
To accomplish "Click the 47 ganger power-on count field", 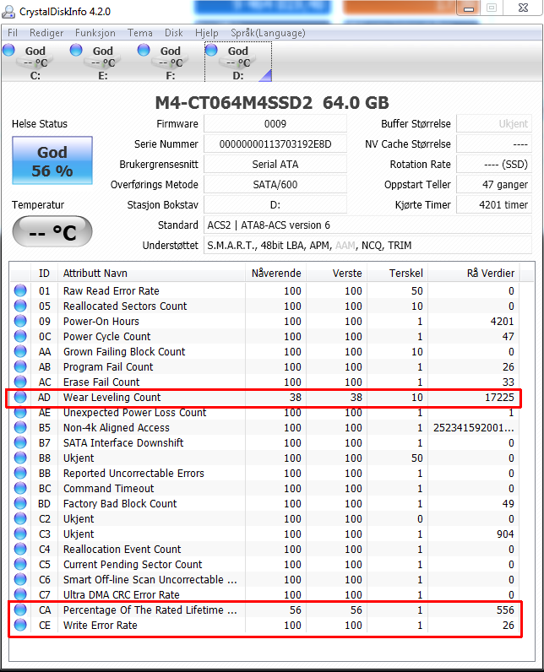I will (494, 185).
